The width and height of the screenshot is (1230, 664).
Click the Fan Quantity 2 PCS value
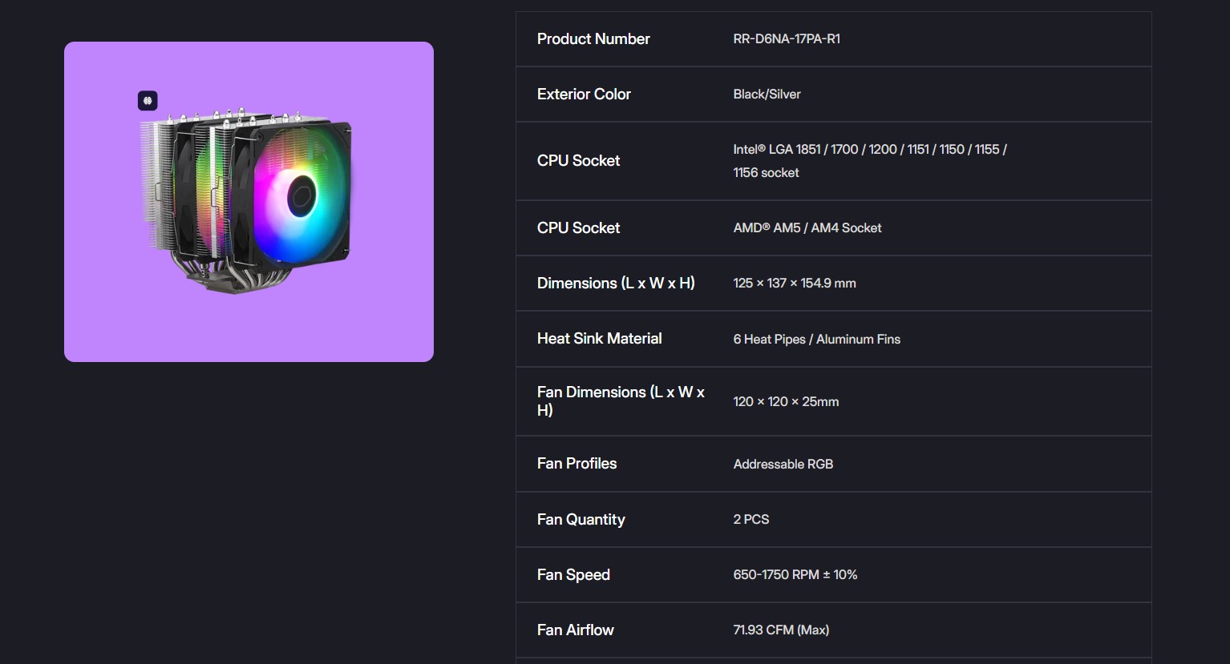point(751,519)
